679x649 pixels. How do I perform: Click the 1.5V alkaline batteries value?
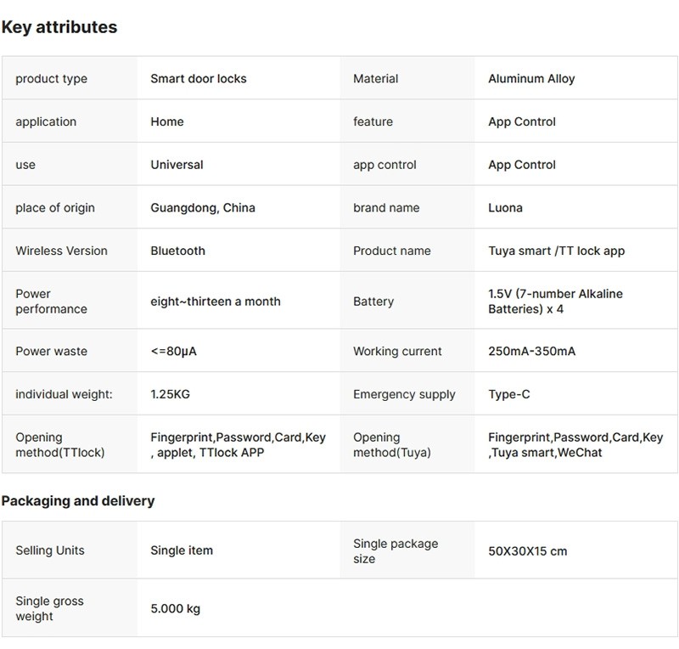[x=555, y=301]
